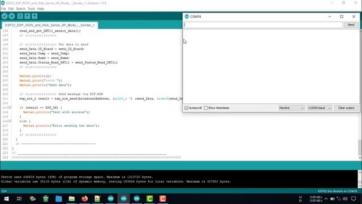Click 'Sketch uses 644606 bytes' console line
This screenshot has width=362, height=204.
pyautogui.click(x=77, y=177)
